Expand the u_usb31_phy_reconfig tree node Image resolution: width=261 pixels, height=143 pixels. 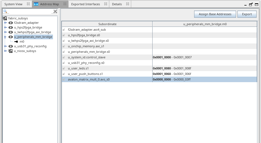coord(5,46)
